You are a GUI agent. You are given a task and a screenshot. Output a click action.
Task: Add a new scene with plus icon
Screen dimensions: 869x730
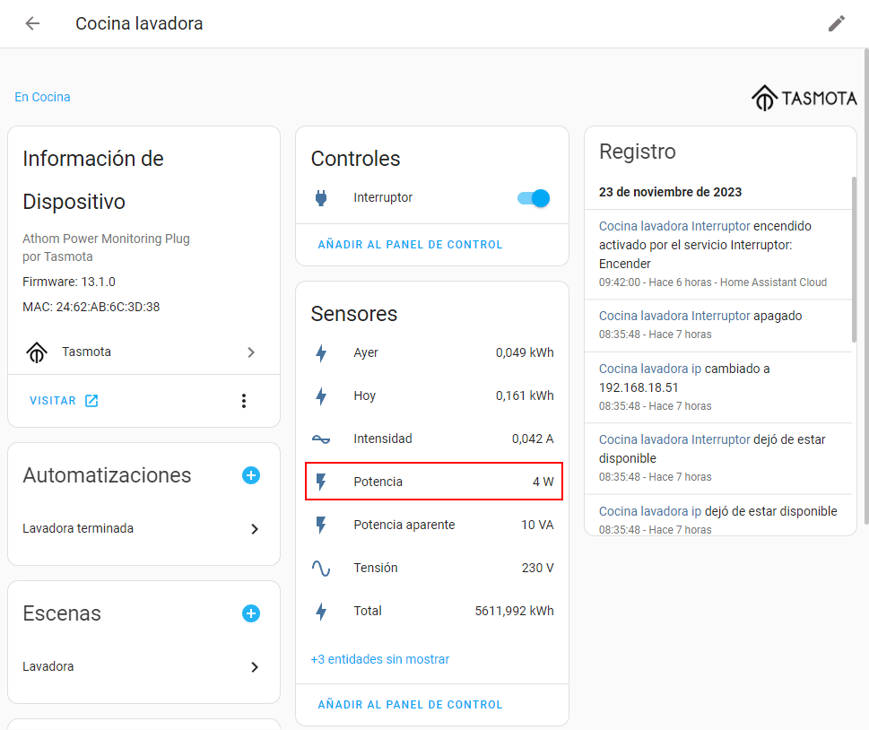click(x=251, y=613)
